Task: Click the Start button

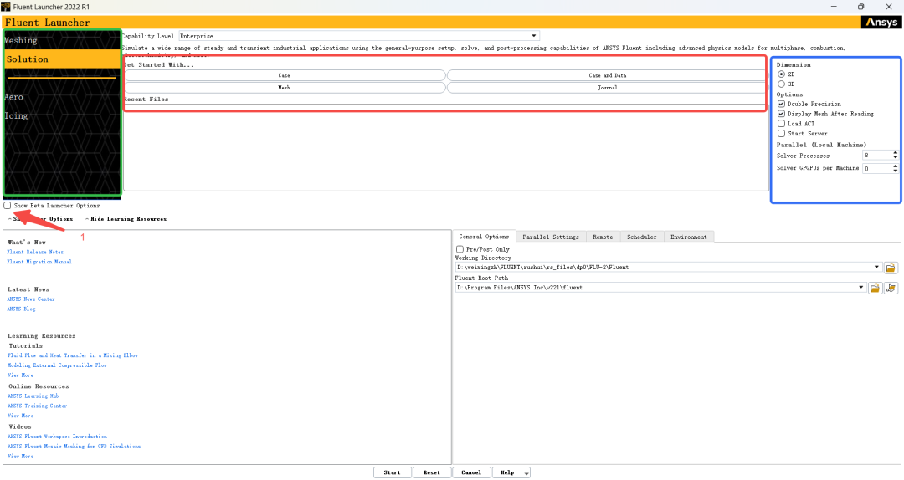Action: [392, 472]
